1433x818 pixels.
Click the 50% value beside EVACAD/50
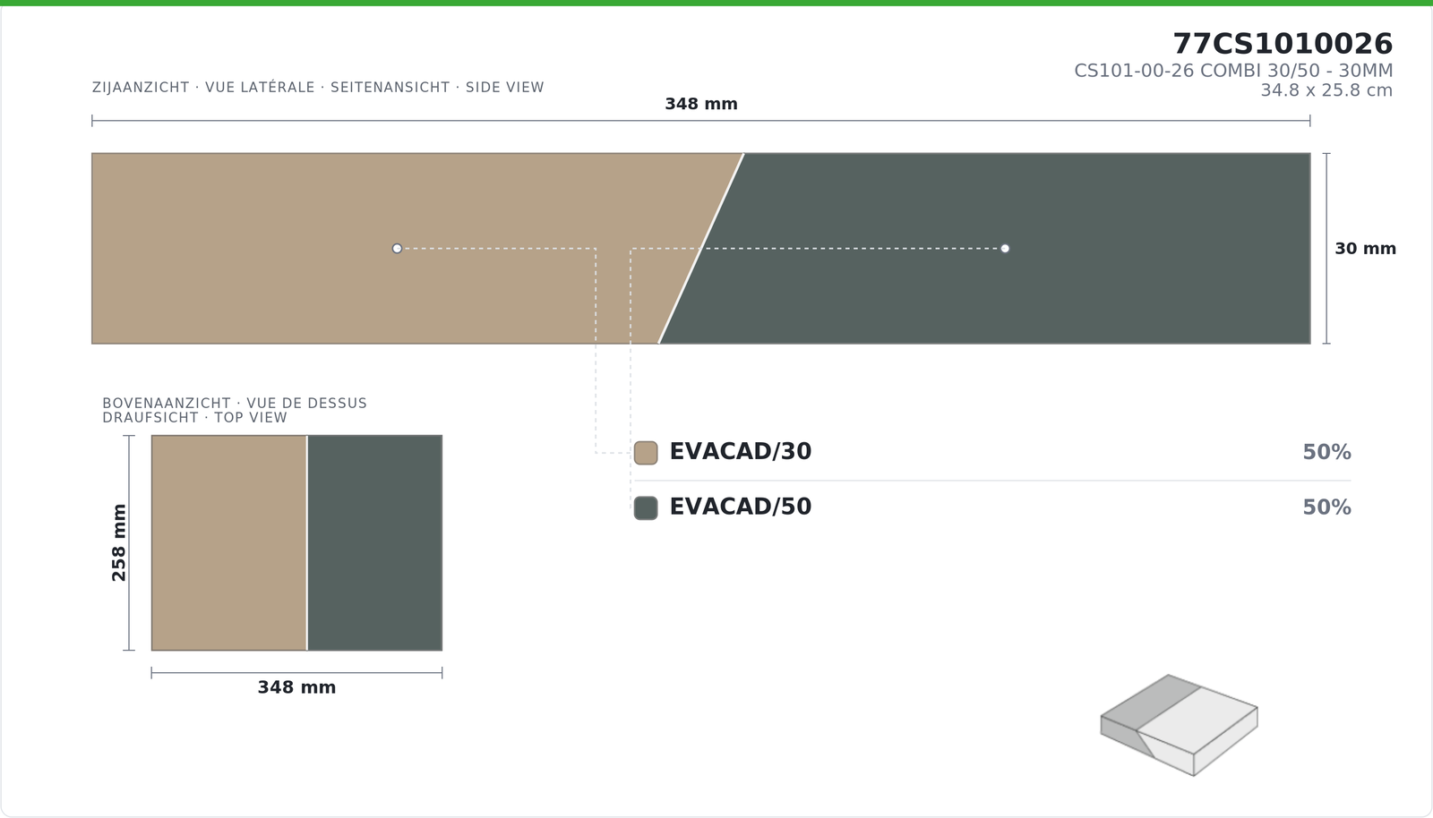coord(1326,507)
